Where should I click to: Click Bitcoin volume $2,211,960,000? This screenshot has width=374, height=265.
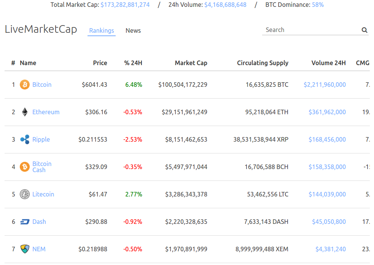325,85
